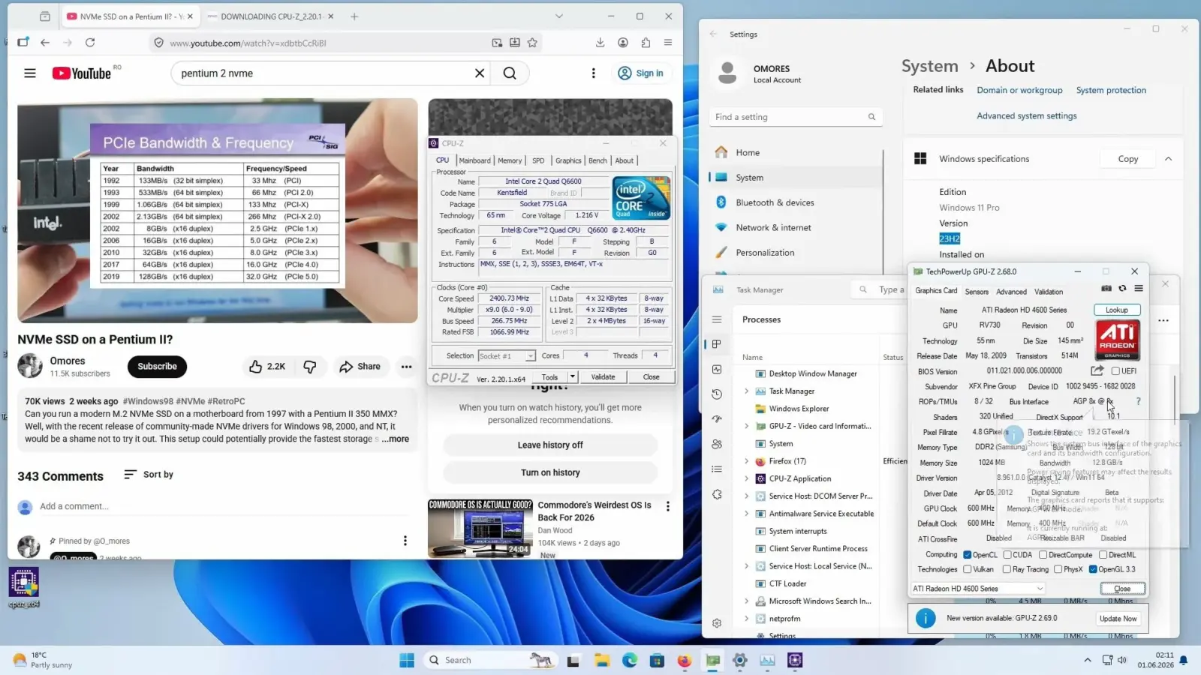
Task: Click the Settings 'Find a setting' search box
Action: point(795,117)
